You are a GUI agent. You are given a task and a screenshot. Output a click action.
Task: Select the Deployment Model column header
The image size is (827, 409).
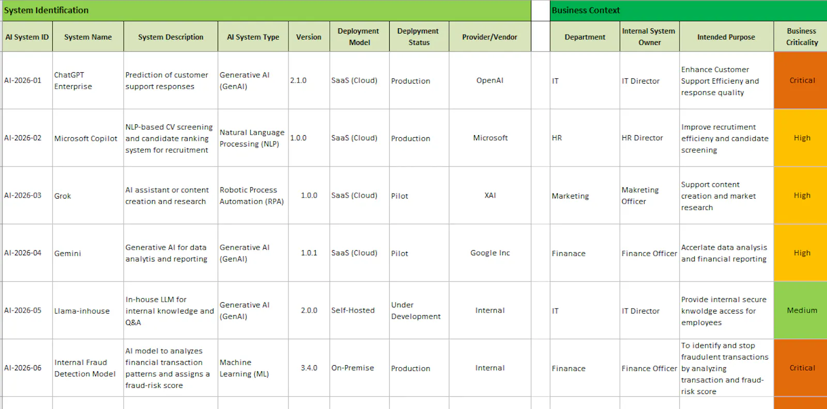(x=359, y=37)
